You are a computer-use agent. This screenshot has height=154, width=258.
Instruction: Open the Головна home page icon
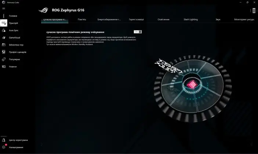[x=4, y=16]
